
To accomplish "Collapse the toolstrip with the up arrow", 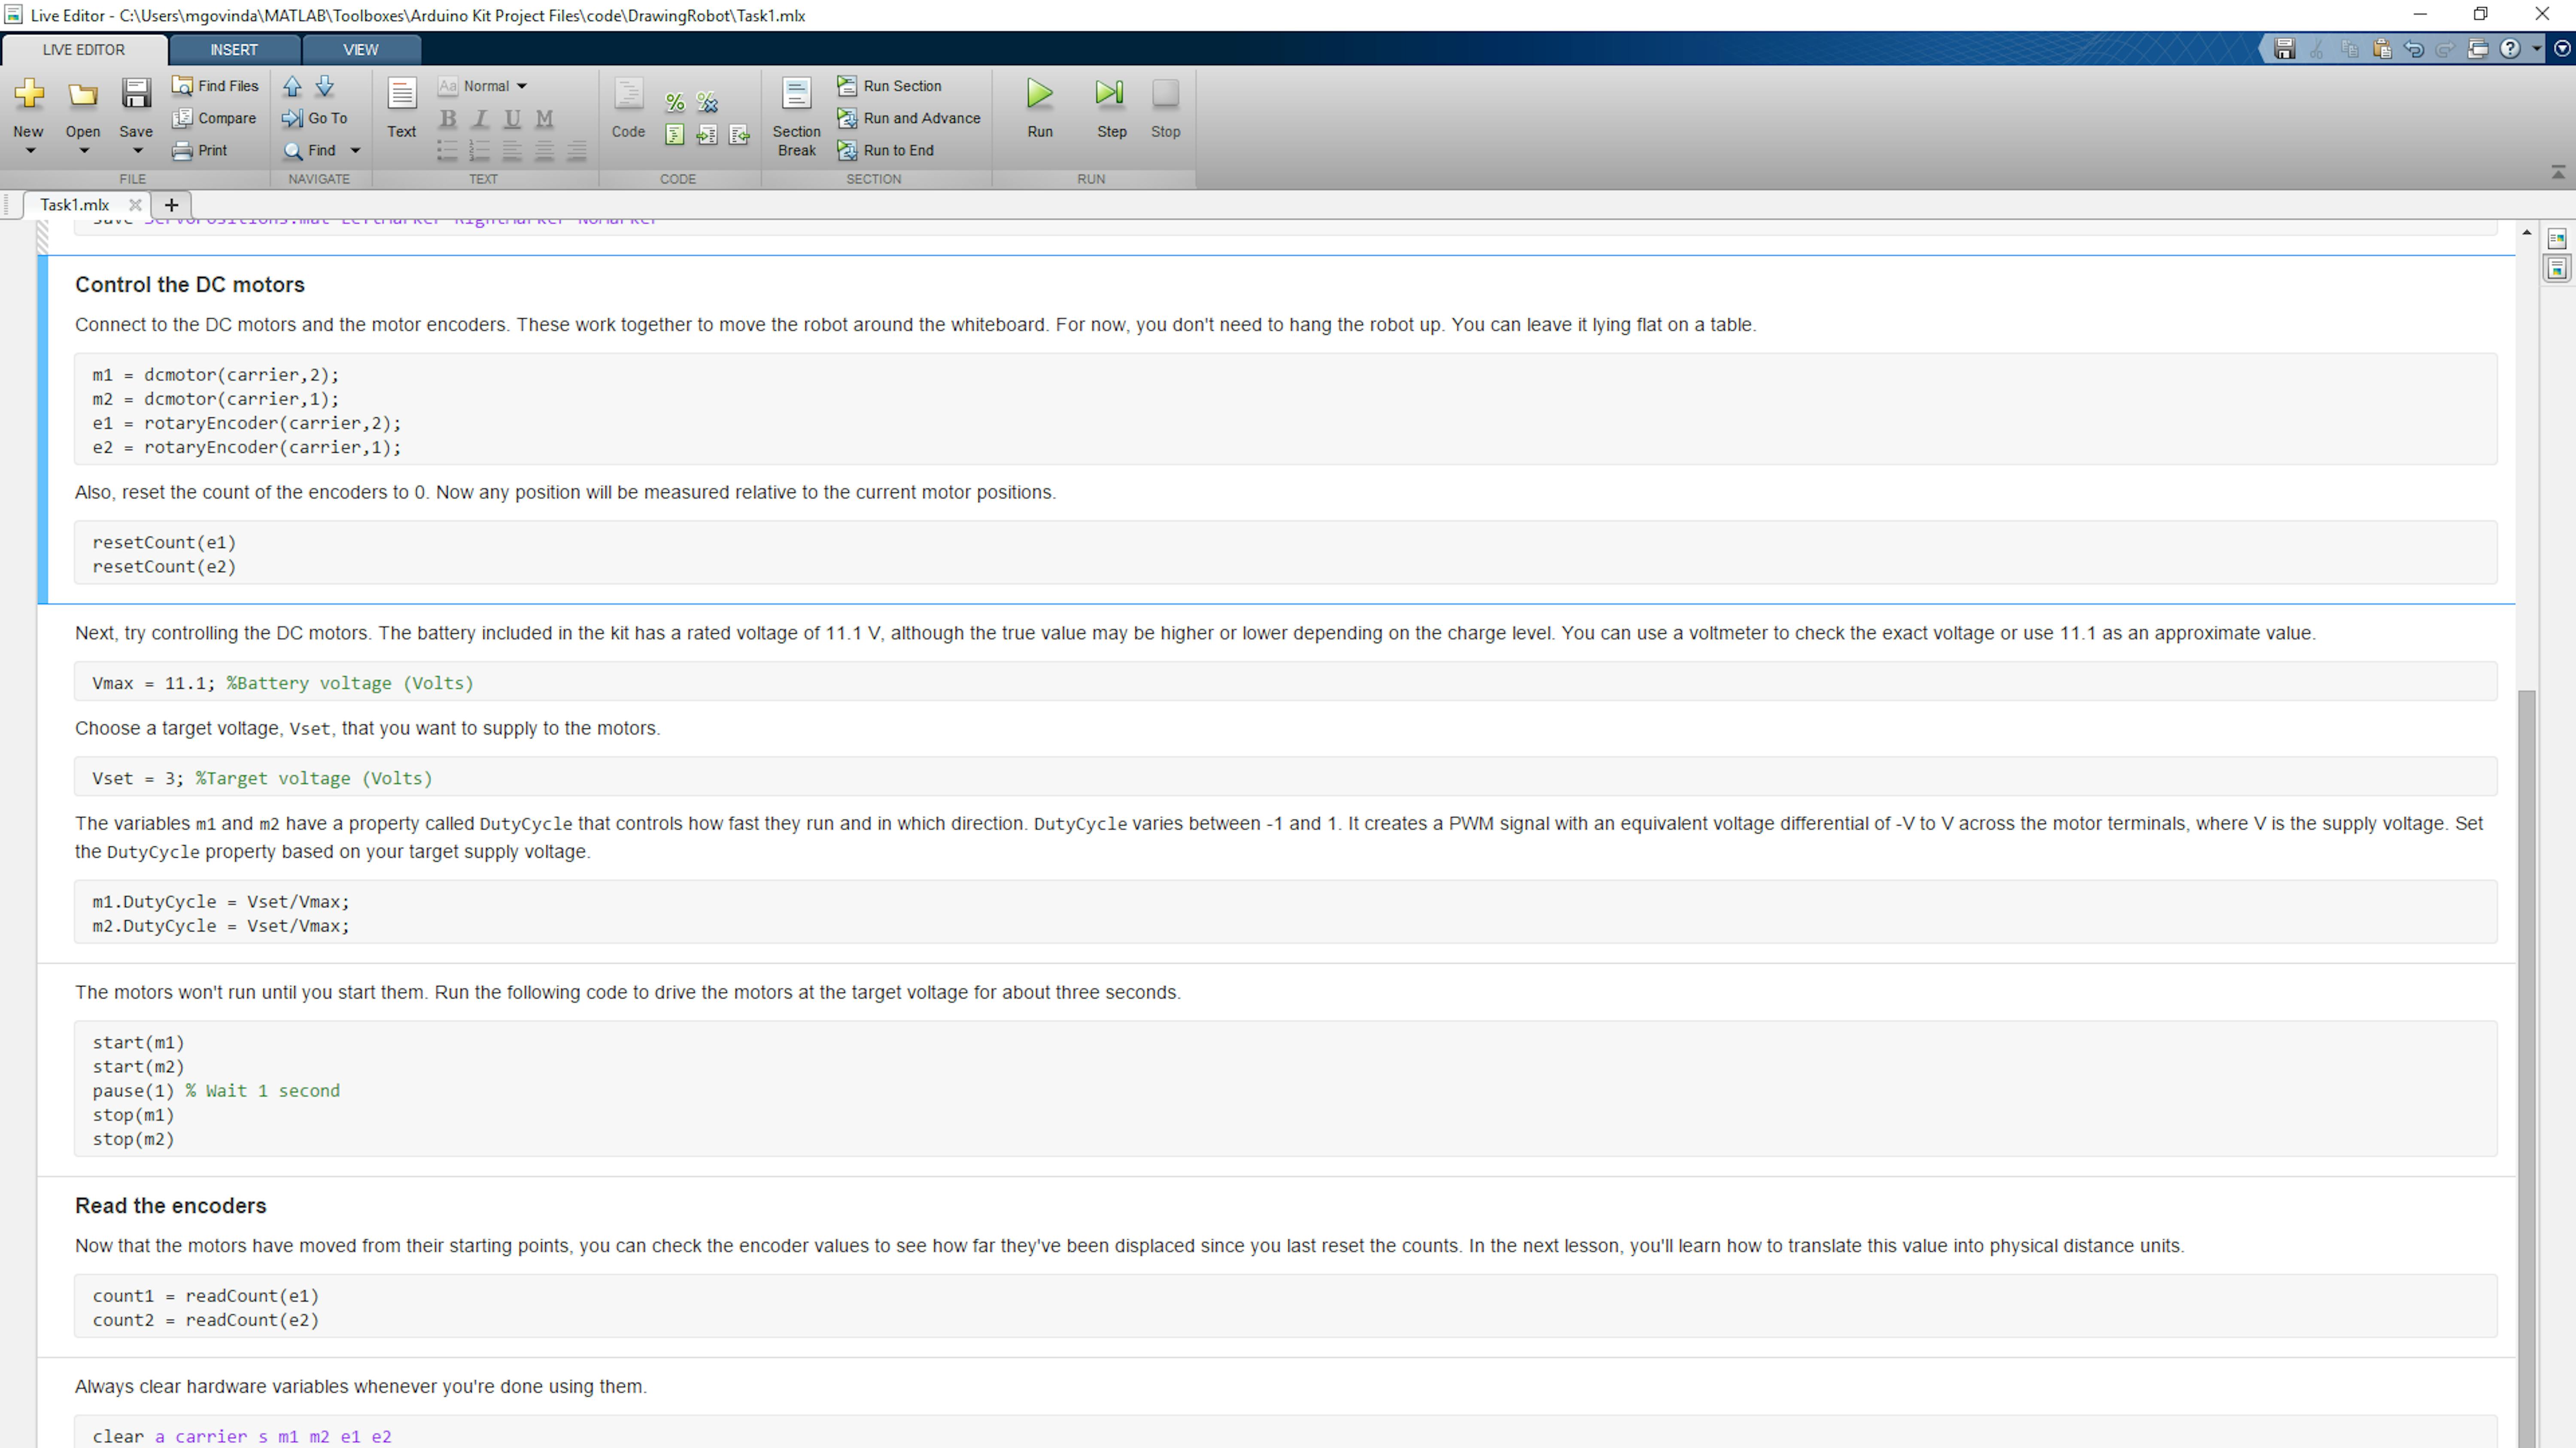I will pyautogui.click(x=2558, y=173).
